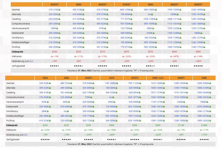The width and height of the screenshot is (222, 148).
Task: Select the 6800XT column header
Action: pyautogui.click(x=174, y=4)
